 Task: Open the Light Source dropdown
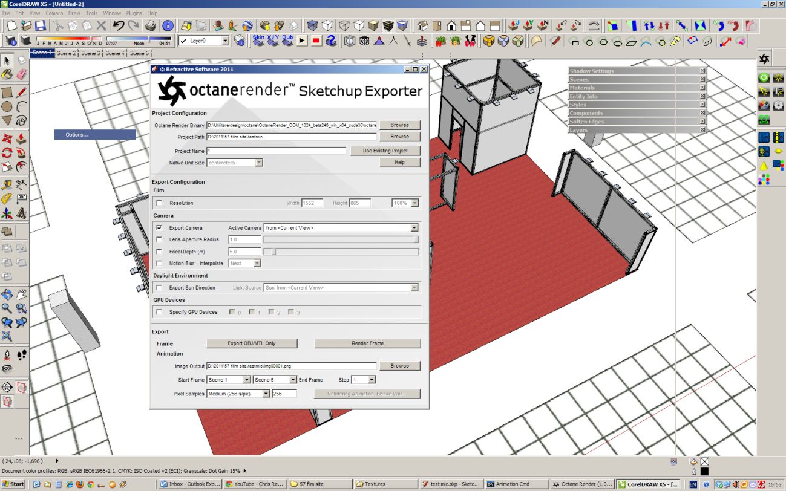pyautogui.click(x=414, y=288)
